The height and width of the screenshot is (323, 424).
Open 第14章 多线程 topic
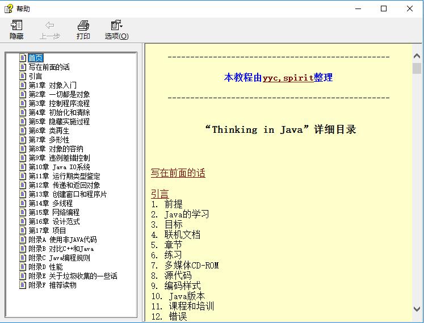(x=51, y=203)
